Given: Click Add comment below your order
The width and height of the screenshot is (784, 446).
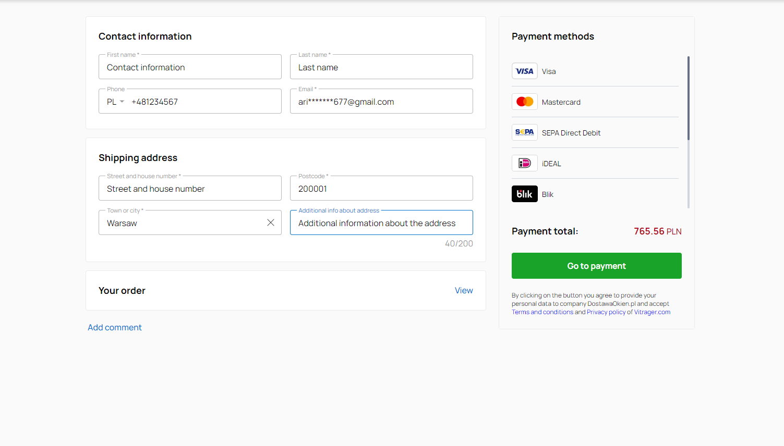Looking at the screenshot, I should pos(114,327).
